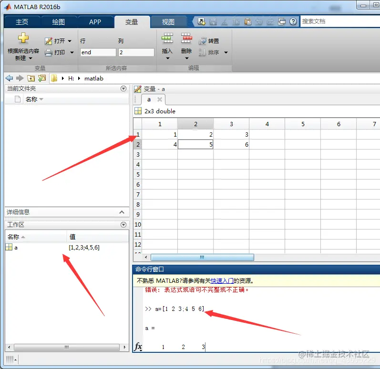Click the new shortcut icon in quick toolbar
The height and width of the screenshot is (369, 380).
coord(201,21)
